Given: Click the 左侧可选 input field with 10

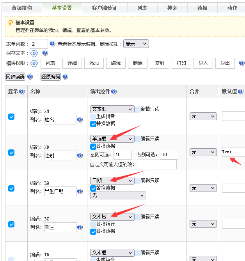Looking at the screenshot, I should (123, 155).
